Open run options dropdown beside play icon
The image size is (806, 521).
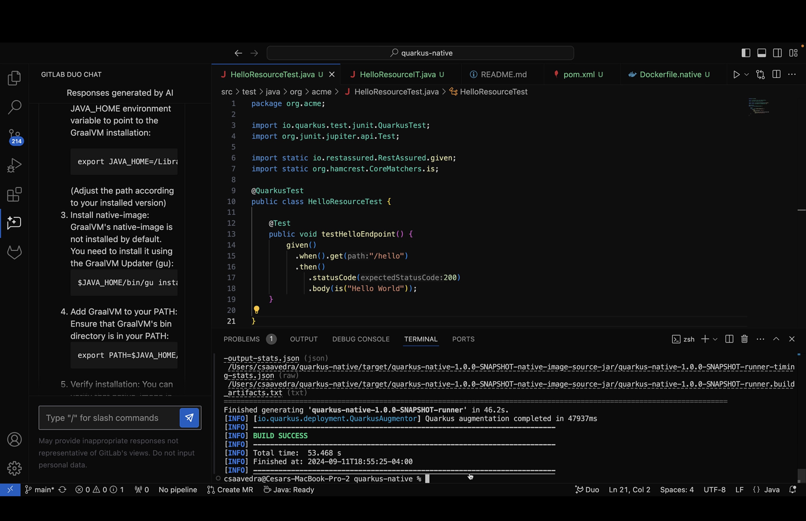[x=746, y=74]
